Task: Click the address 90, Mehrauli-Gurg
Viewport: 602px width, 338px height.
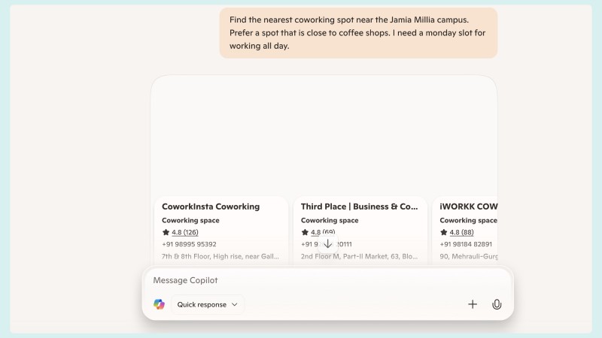Action: 468,256
